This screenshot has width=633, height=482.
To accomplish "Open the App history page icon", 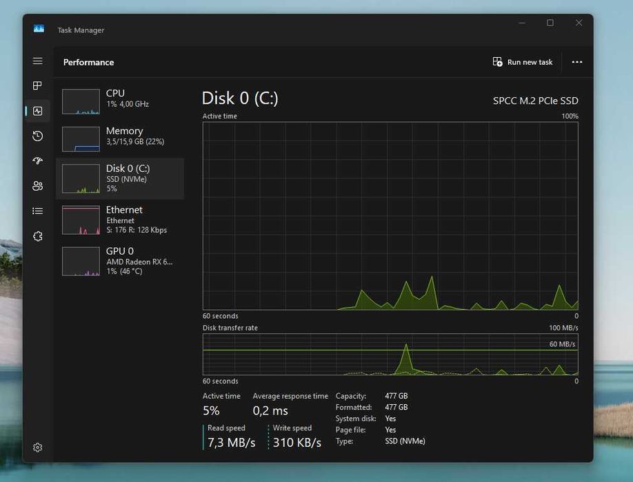I will pyautogui.click(x=37, y=136).
